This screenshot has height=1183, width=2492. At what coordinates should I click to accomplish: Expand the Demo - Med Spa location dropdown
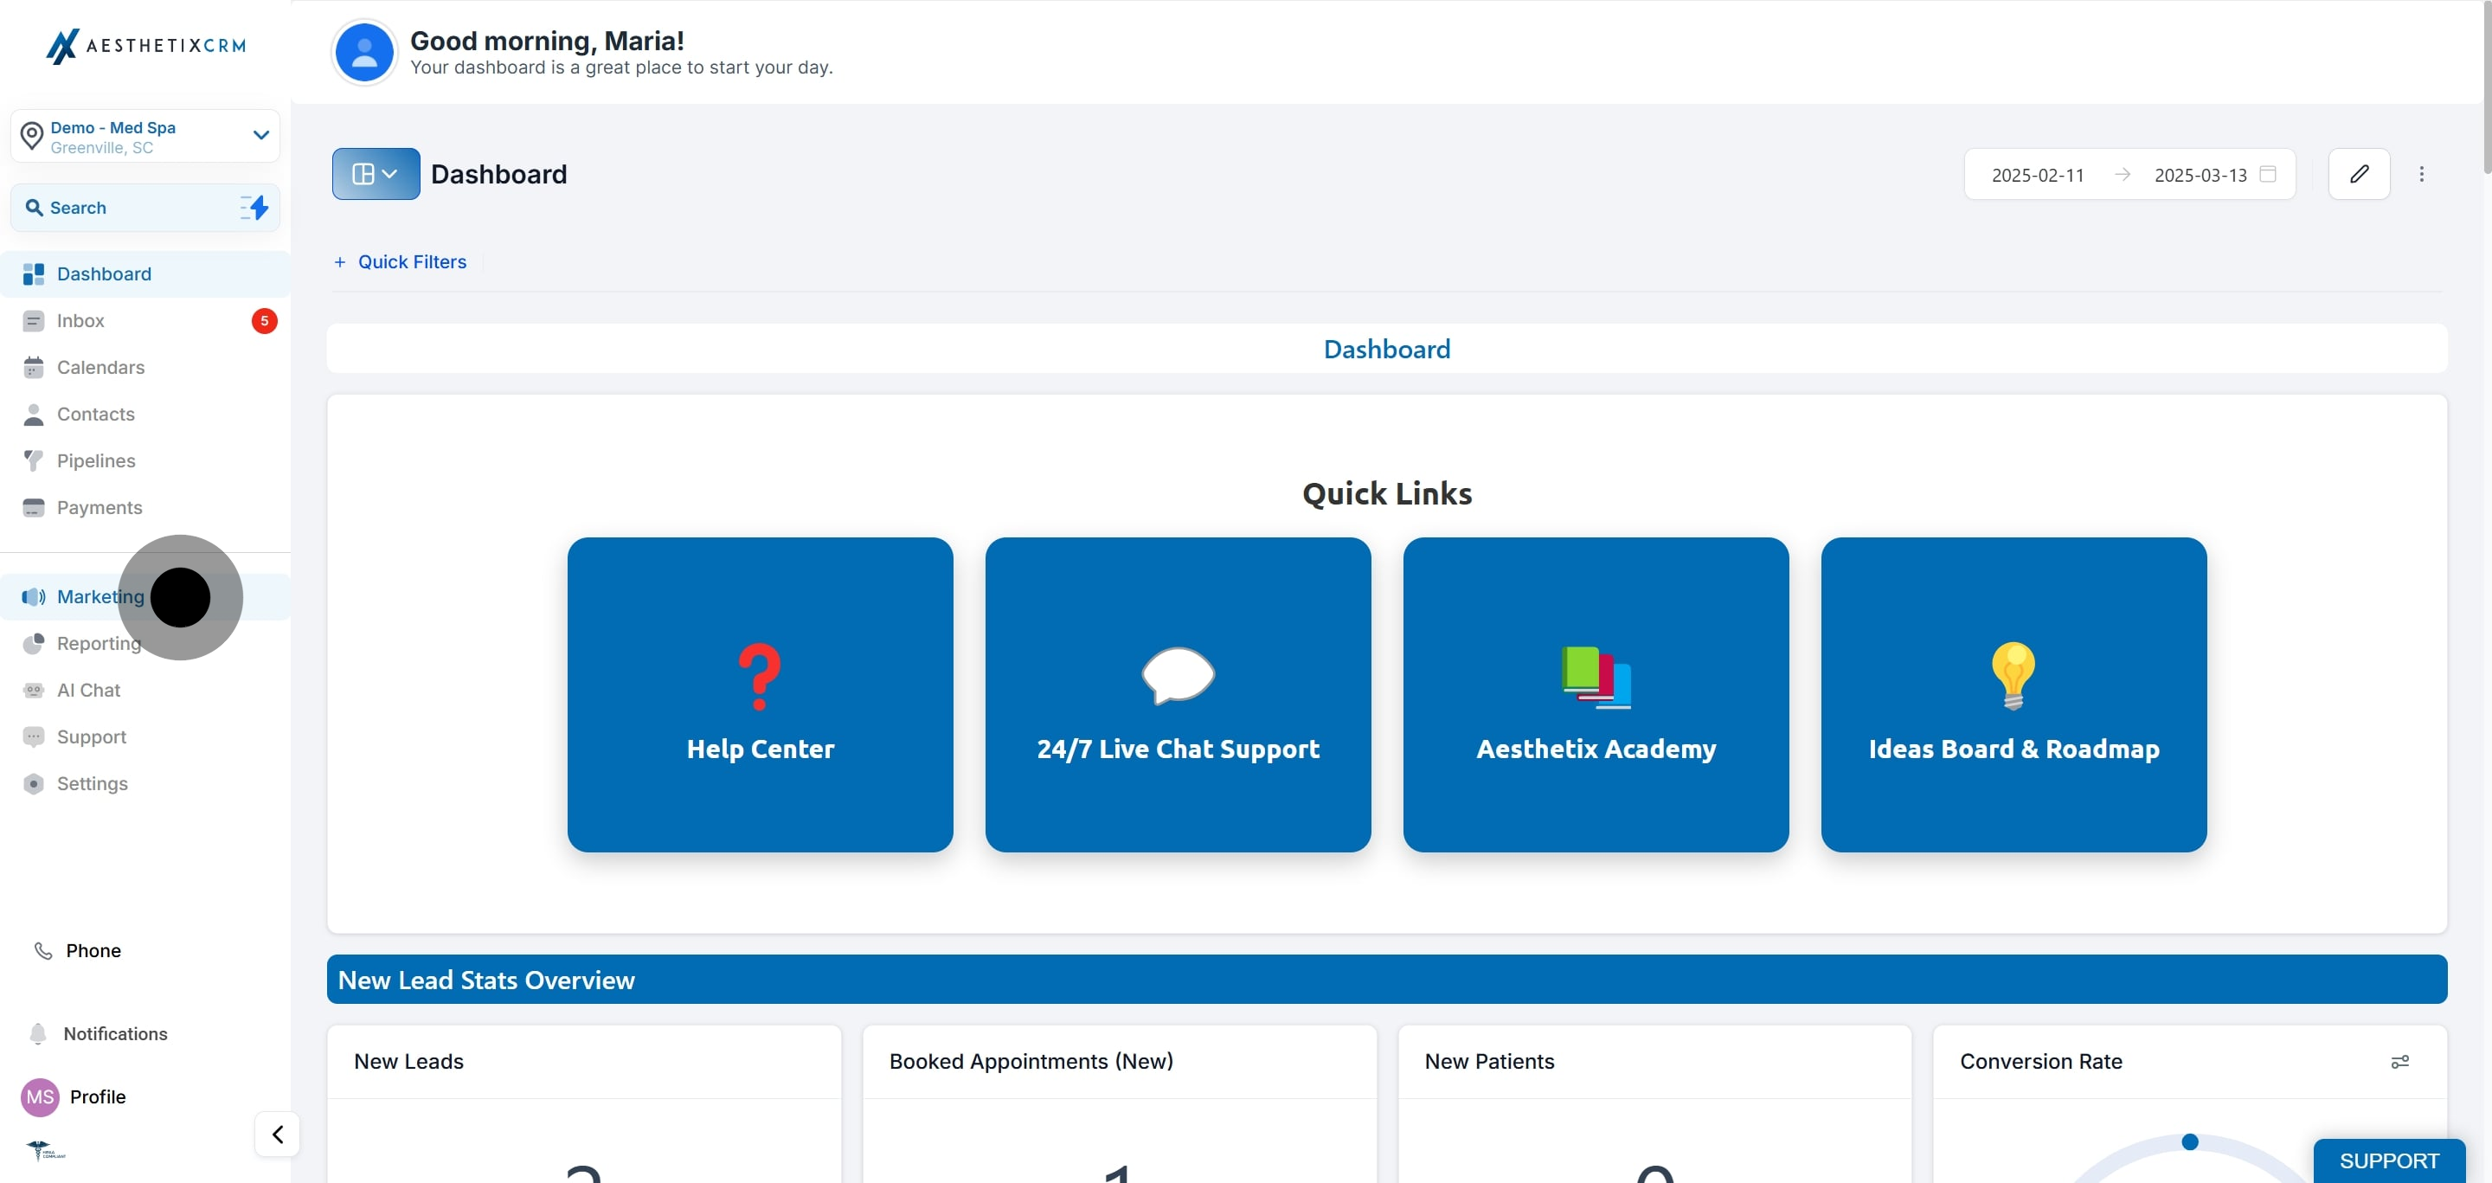(x=145, y=137)
